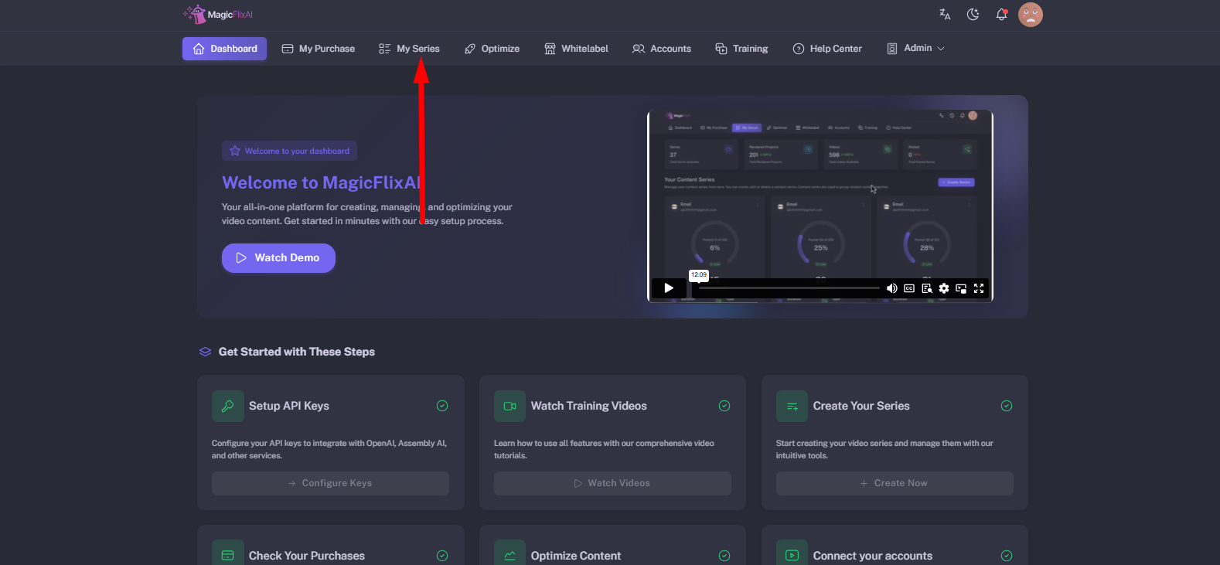The height and width of the screenshot is (565, 1220).
Task: Toggle dark mode moon icon
Action: 973,15
